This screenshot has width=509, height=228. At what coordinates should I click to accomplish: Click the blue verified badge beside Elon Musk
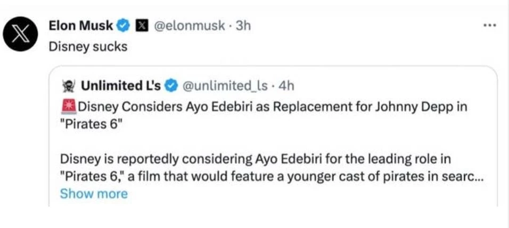point(124,26)
